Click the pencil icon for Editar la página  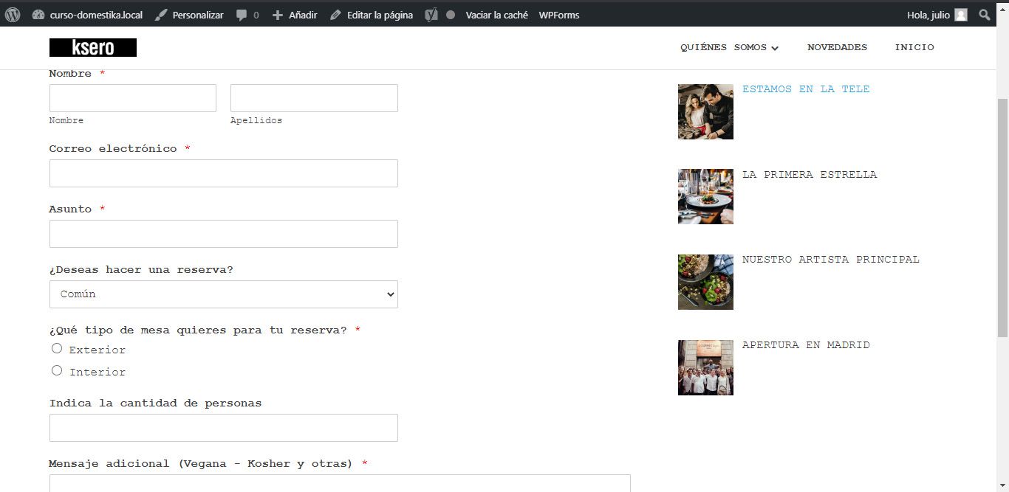click(x=335, y=15)
